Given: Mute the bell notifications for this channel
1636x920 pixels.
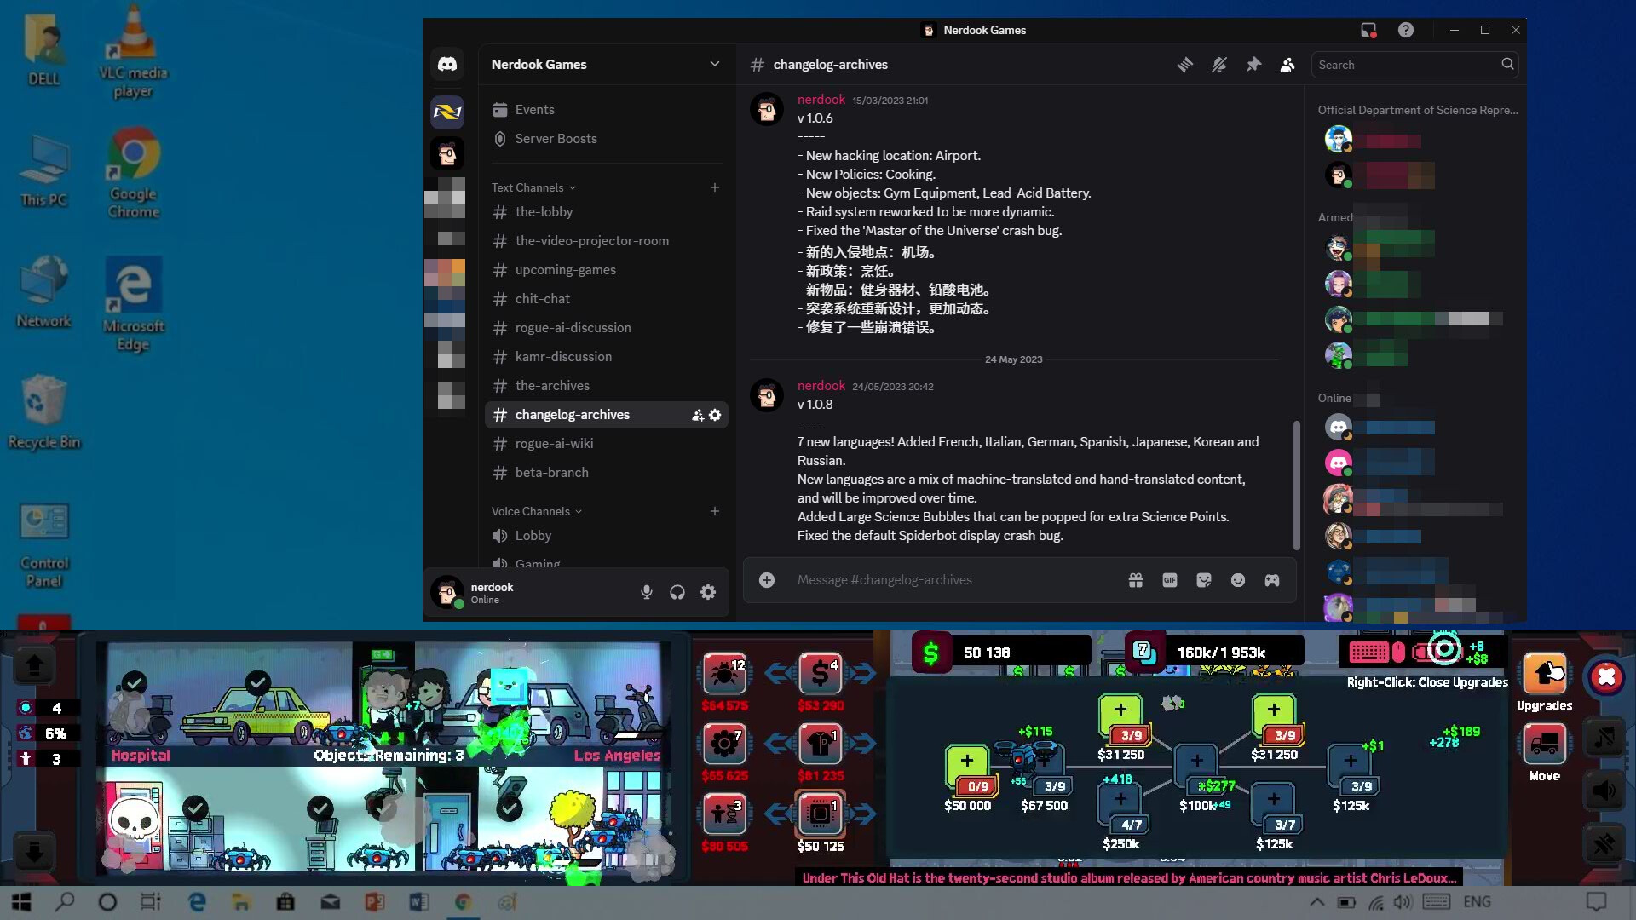Looking at the screenshot, I should pos(1219,64).
